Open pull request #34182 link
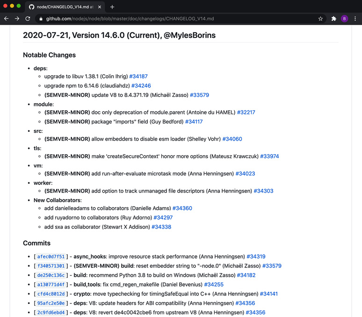This screenshot has height=317, width=362. click(x=246, y=275)
